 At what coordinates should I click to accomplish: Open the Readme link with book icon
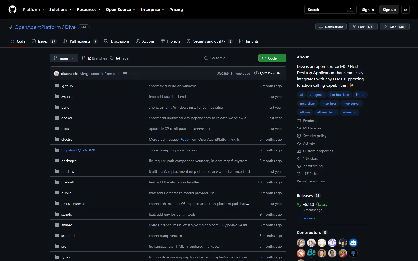click(x=306, y=121)
